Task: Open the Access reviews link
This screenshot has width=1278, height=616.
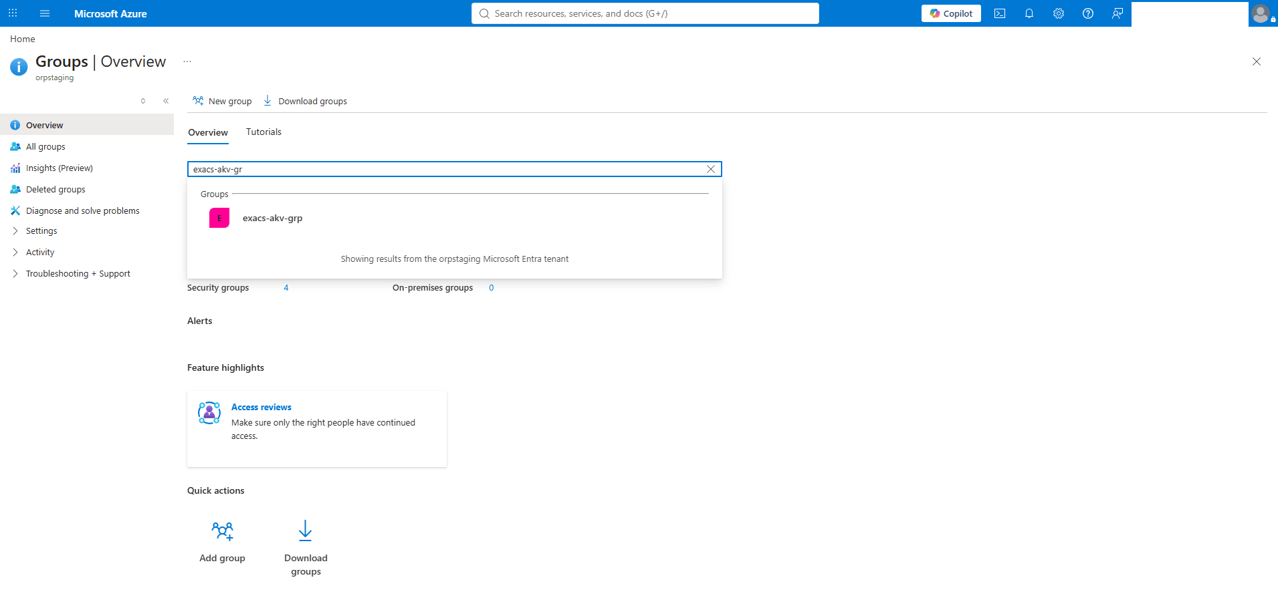Action: [x=261, y=407]
